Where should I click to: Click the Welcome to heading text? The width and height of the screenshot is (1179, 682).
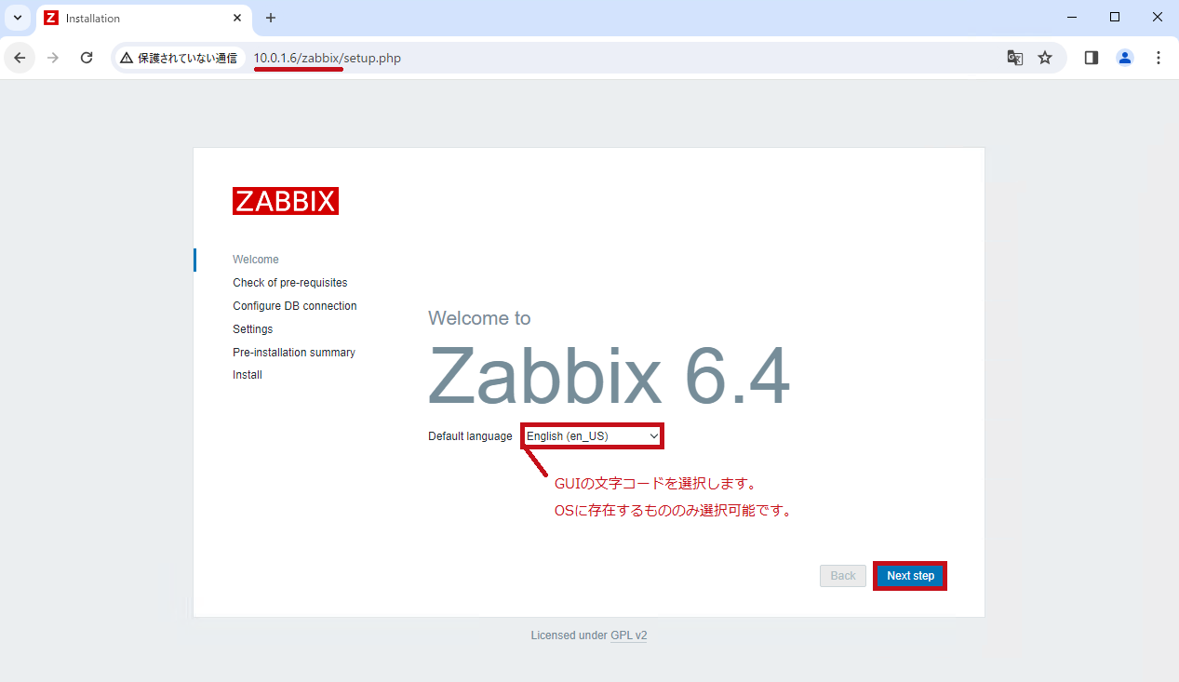(479, 318)
